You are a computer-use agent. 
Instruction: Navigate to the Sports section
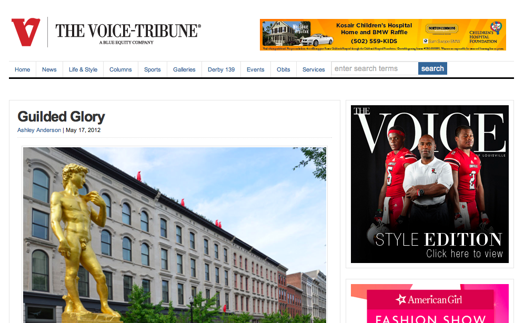click(x=153, y=69)
